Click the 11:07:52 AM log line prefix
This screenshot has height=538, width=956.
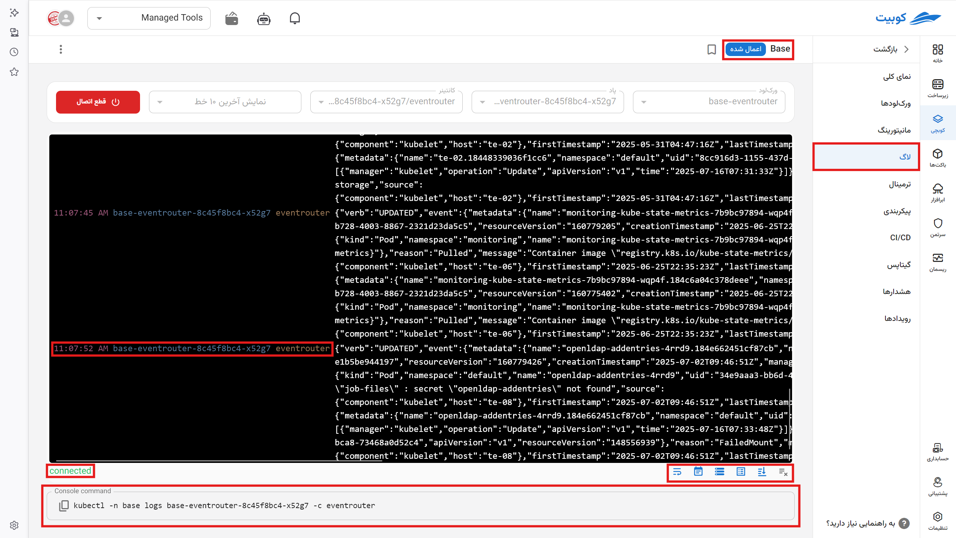tap(192, 349)
